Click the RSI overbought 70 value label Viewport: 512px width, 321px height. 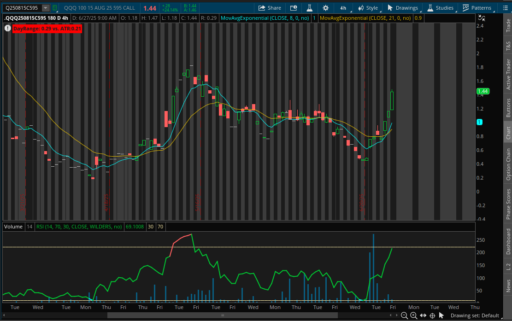tap(160, 227)
